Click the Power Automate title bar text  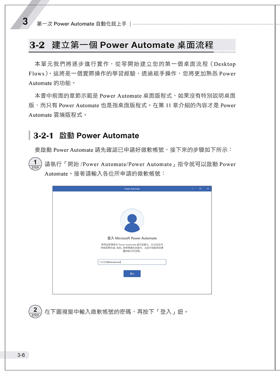coord(132,189)
